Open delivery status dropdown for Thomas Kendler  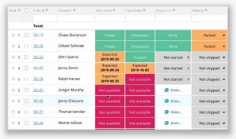tap(224, 112)
